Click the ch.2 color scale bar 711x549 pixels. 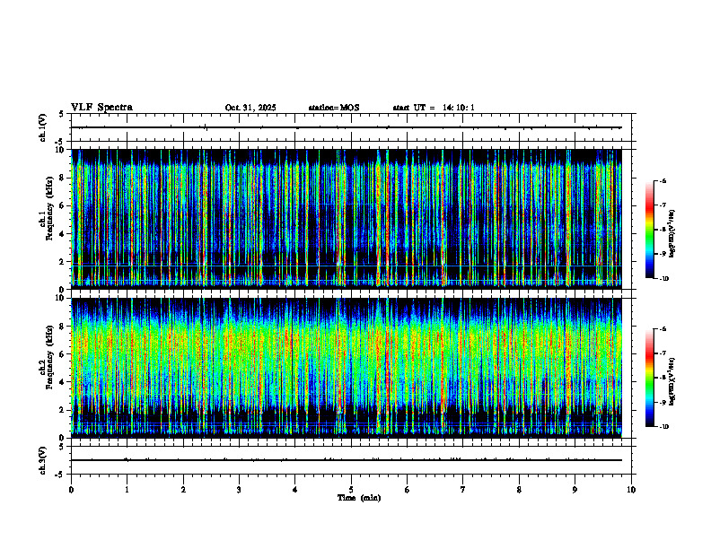pyautogui.click(x=649, y=378)
